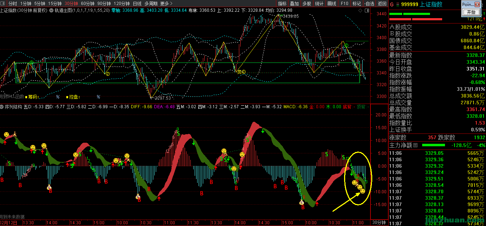Click the Ｂ股成交 row
This screenshot has width=486, height=226.
tap(437, 34)
